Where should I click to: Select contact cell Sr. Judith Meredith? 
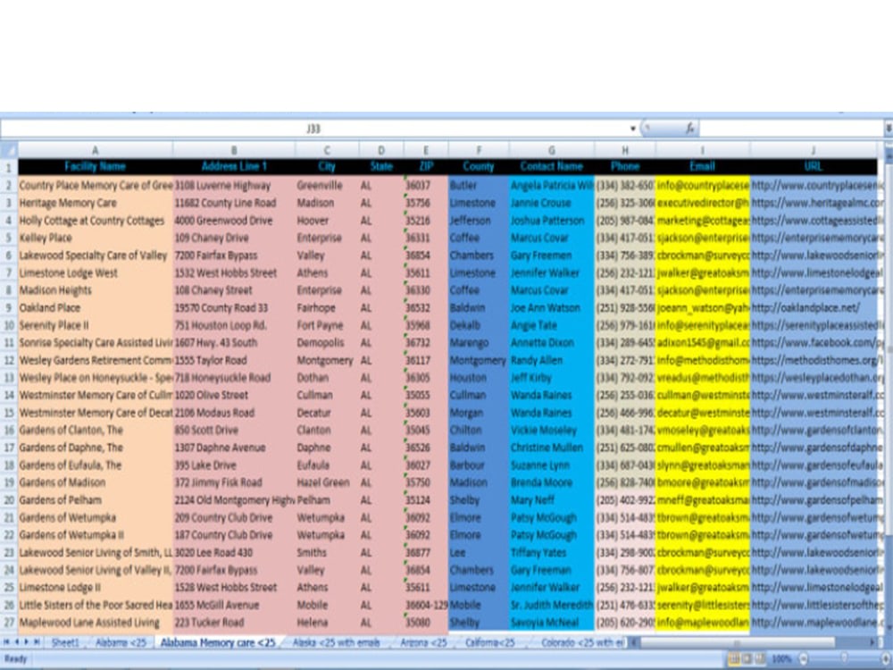(551, 605)
